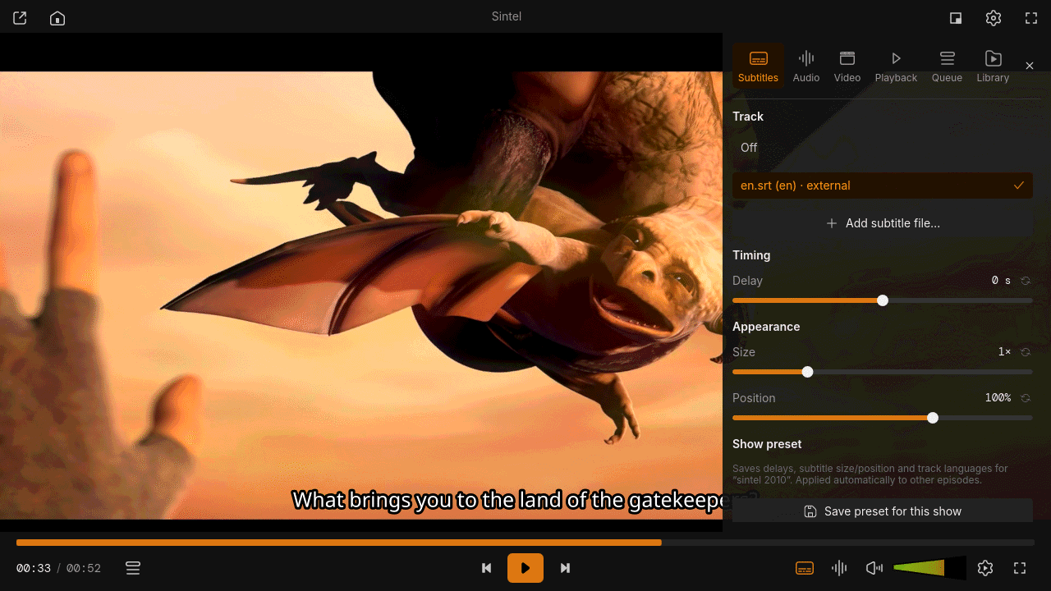Click the 100% position value
Viewport: 1051px width, 591px height.
point(998,398)
